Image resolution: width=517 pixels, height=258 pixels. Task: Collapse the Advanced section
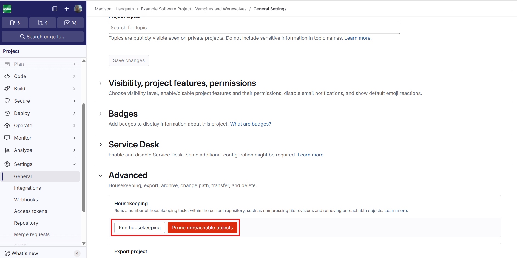[100, 175]
